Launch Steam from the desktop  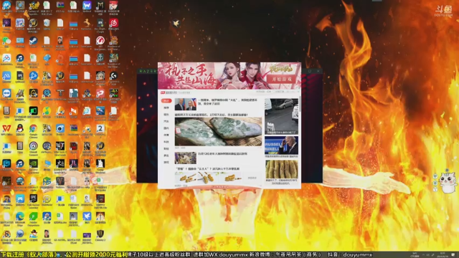coord(34,40)
